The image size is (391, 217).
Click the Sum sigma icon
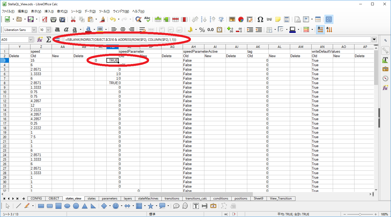(48, 39)
